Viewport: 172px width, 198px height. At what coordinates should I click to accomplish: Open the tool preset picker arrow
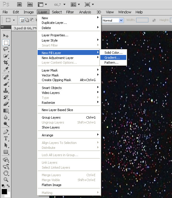[14, 20]
